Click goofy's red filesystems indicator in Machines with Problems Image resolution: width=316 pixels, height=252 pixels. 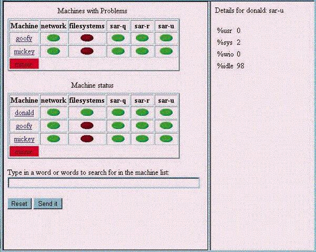coord(87,38)
